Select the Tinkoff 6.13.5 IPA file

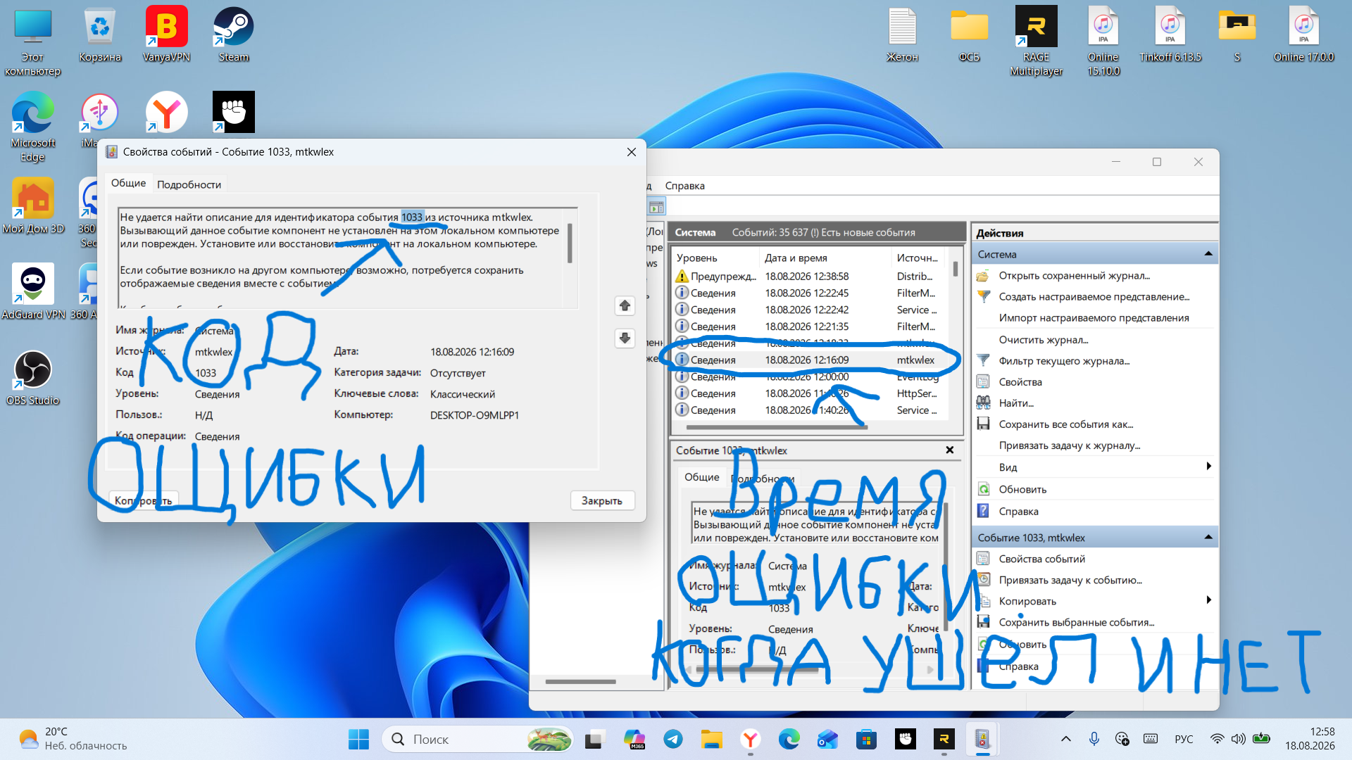click(1170, 34)
